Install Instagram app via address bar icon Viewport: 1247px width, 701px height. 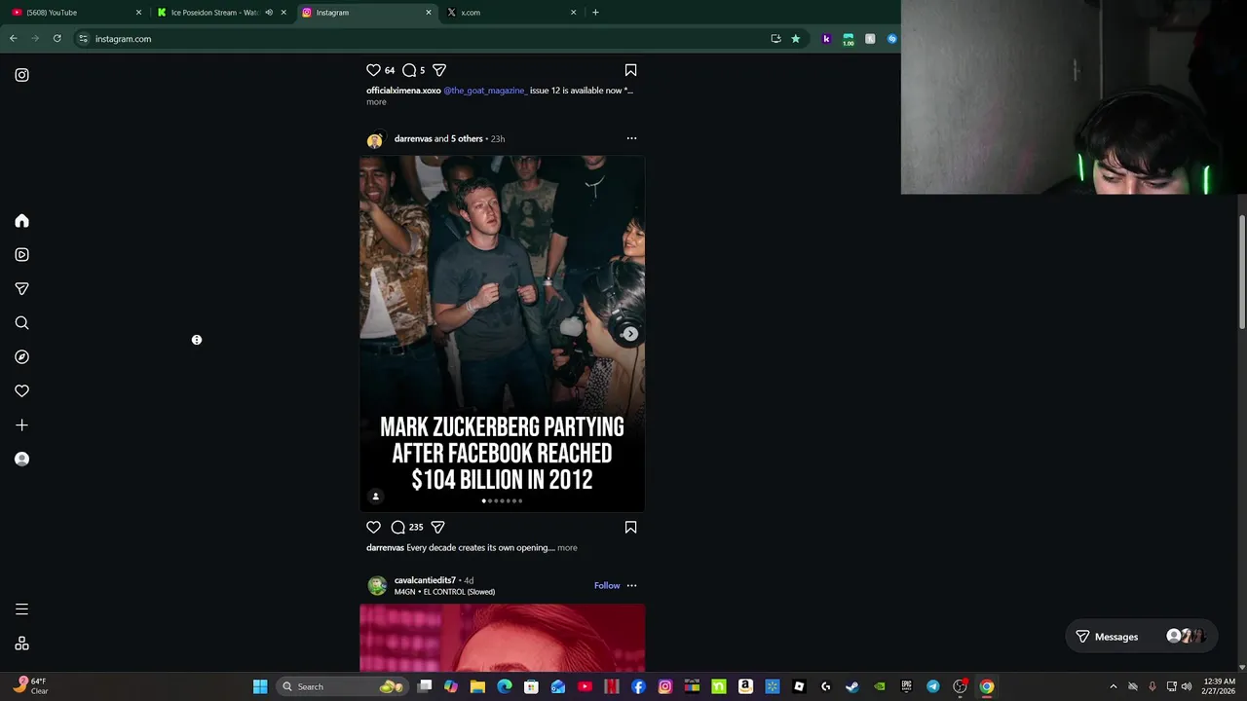coord(775,39)
